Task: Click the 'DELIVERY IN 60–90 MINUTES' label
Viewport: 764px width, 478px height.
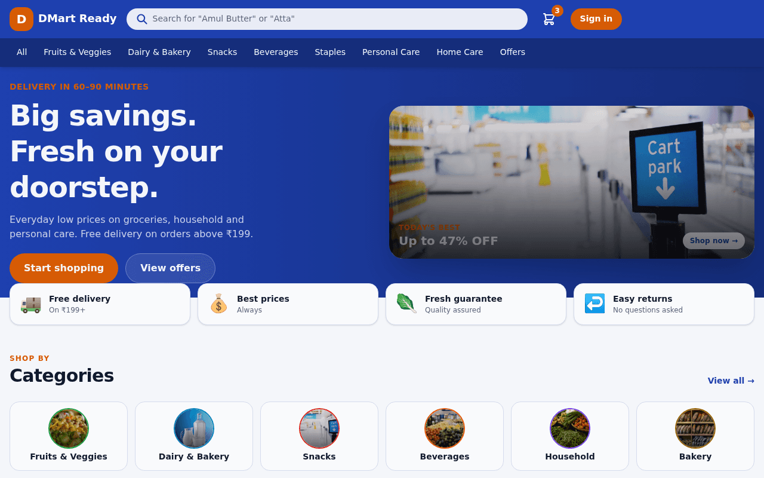Action: pos(79,87)
